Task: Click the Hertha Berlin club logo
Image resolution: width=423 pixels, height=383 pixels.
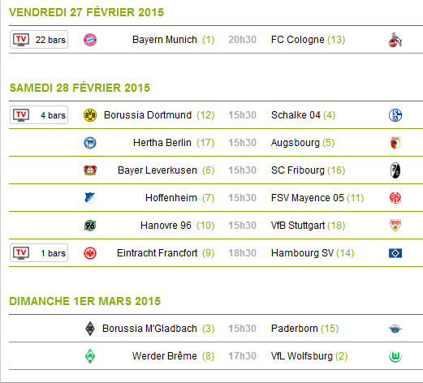Action: (90, 143)
